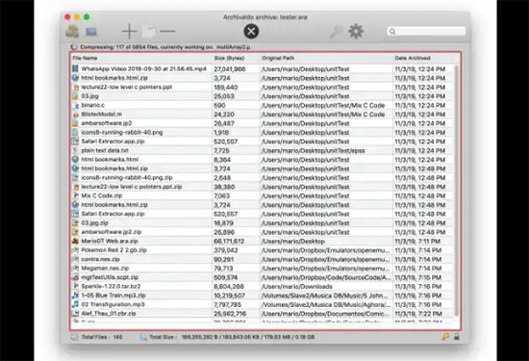Click the 11/3/19, 7:11 PM date cell
The height and width of the screenshot is (361, 529).
417,241
